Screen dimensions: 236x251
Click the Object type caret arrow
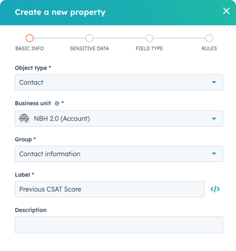pyautogui.click(x=214, y=82)
